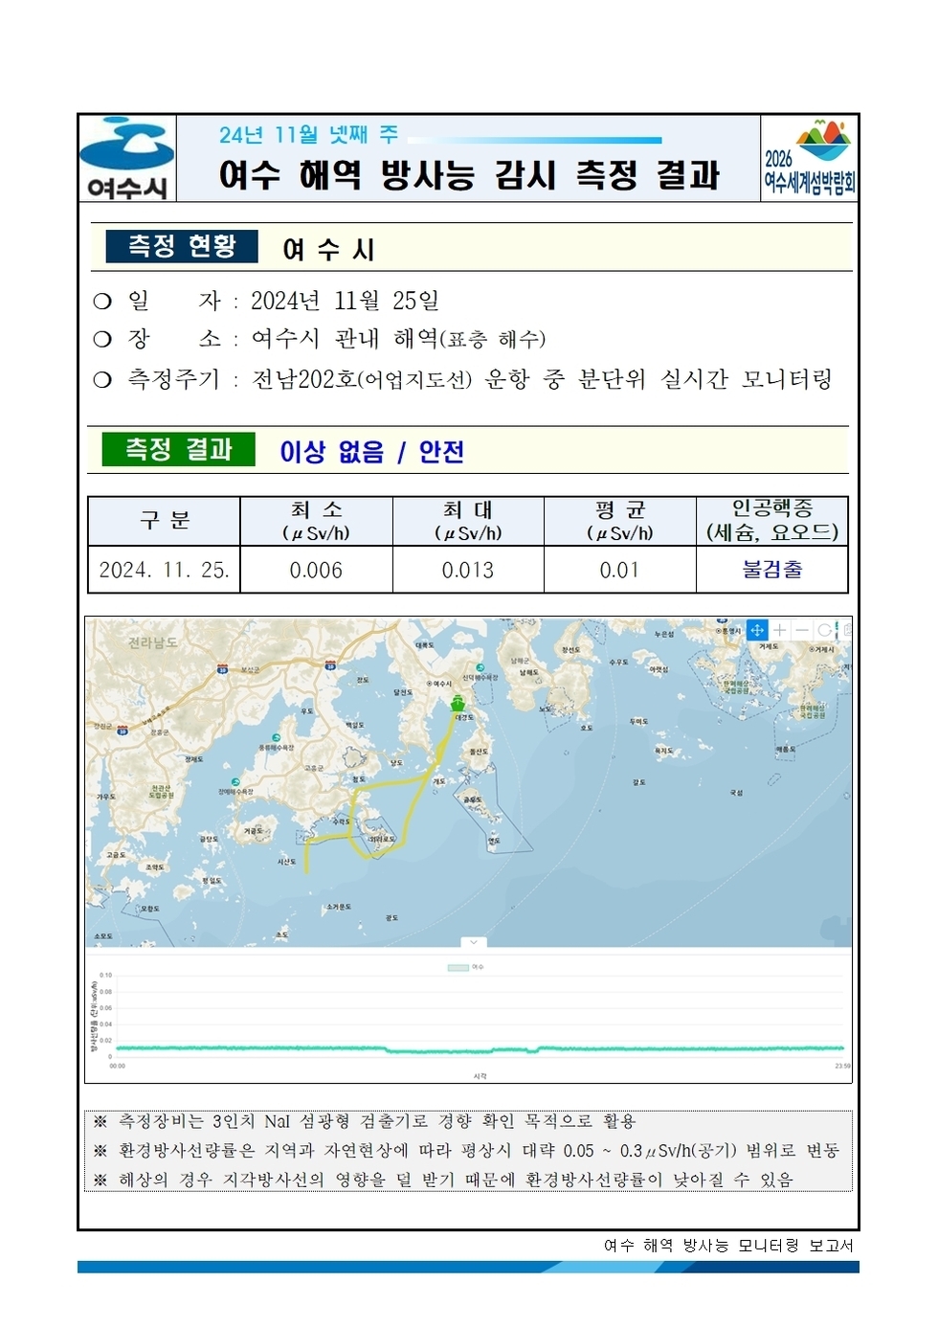
Task: Click the 측정 결과 section header
Action: (182, 447)
